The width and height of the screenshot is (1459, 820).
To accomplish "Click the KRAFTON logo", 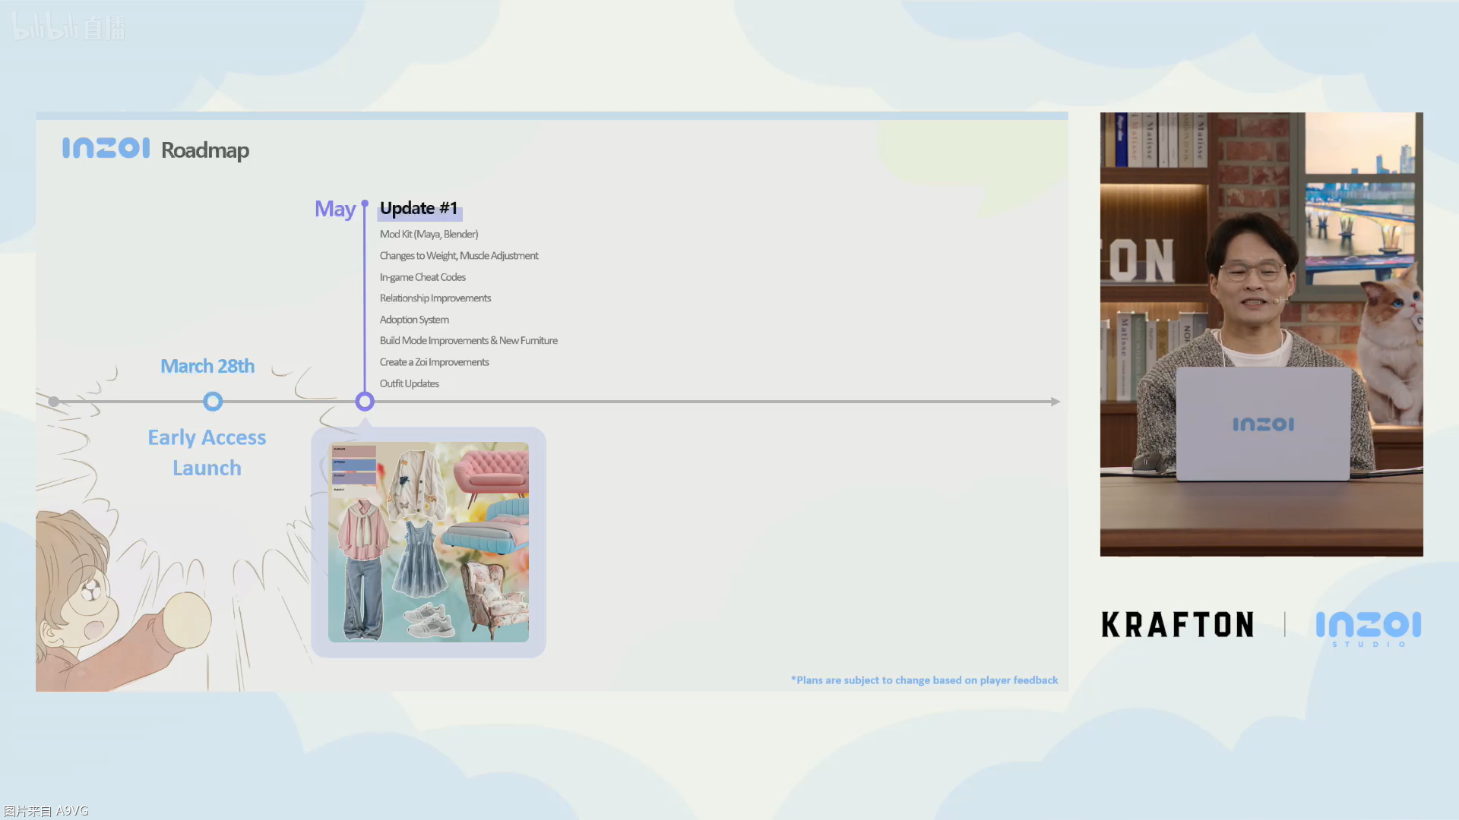I will pos(1177,625).
